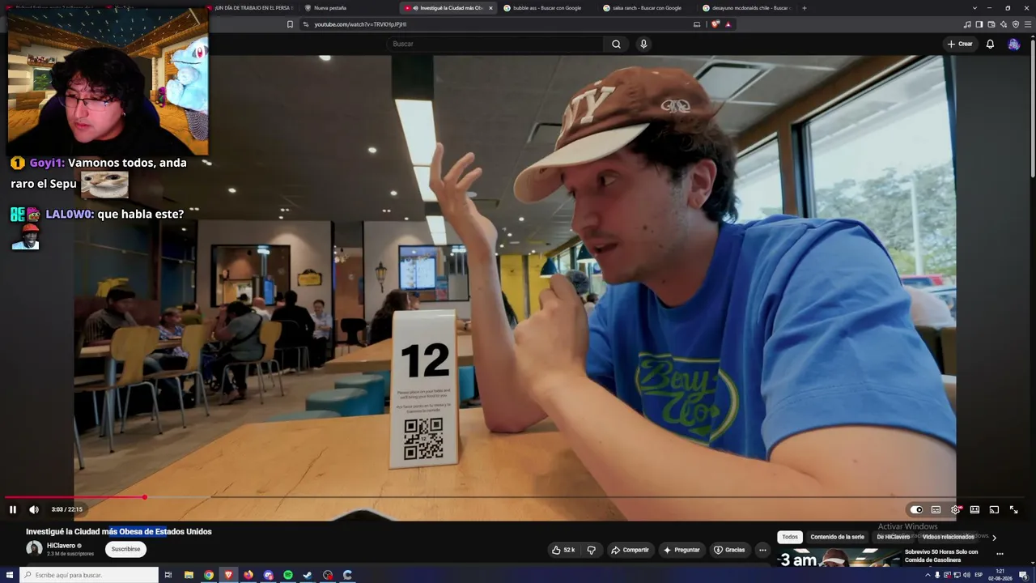Focus the YouTube Buscar search field
Viewport: 1036px width, 583px height.
coord(495,44)
